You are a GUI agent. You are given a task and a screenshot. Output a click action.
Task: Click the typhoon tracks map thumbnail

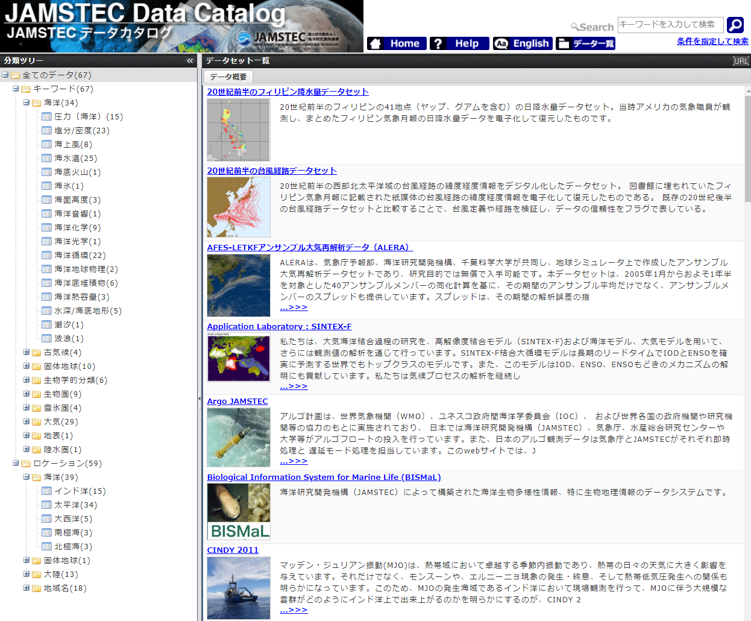(x=239, y=207)
